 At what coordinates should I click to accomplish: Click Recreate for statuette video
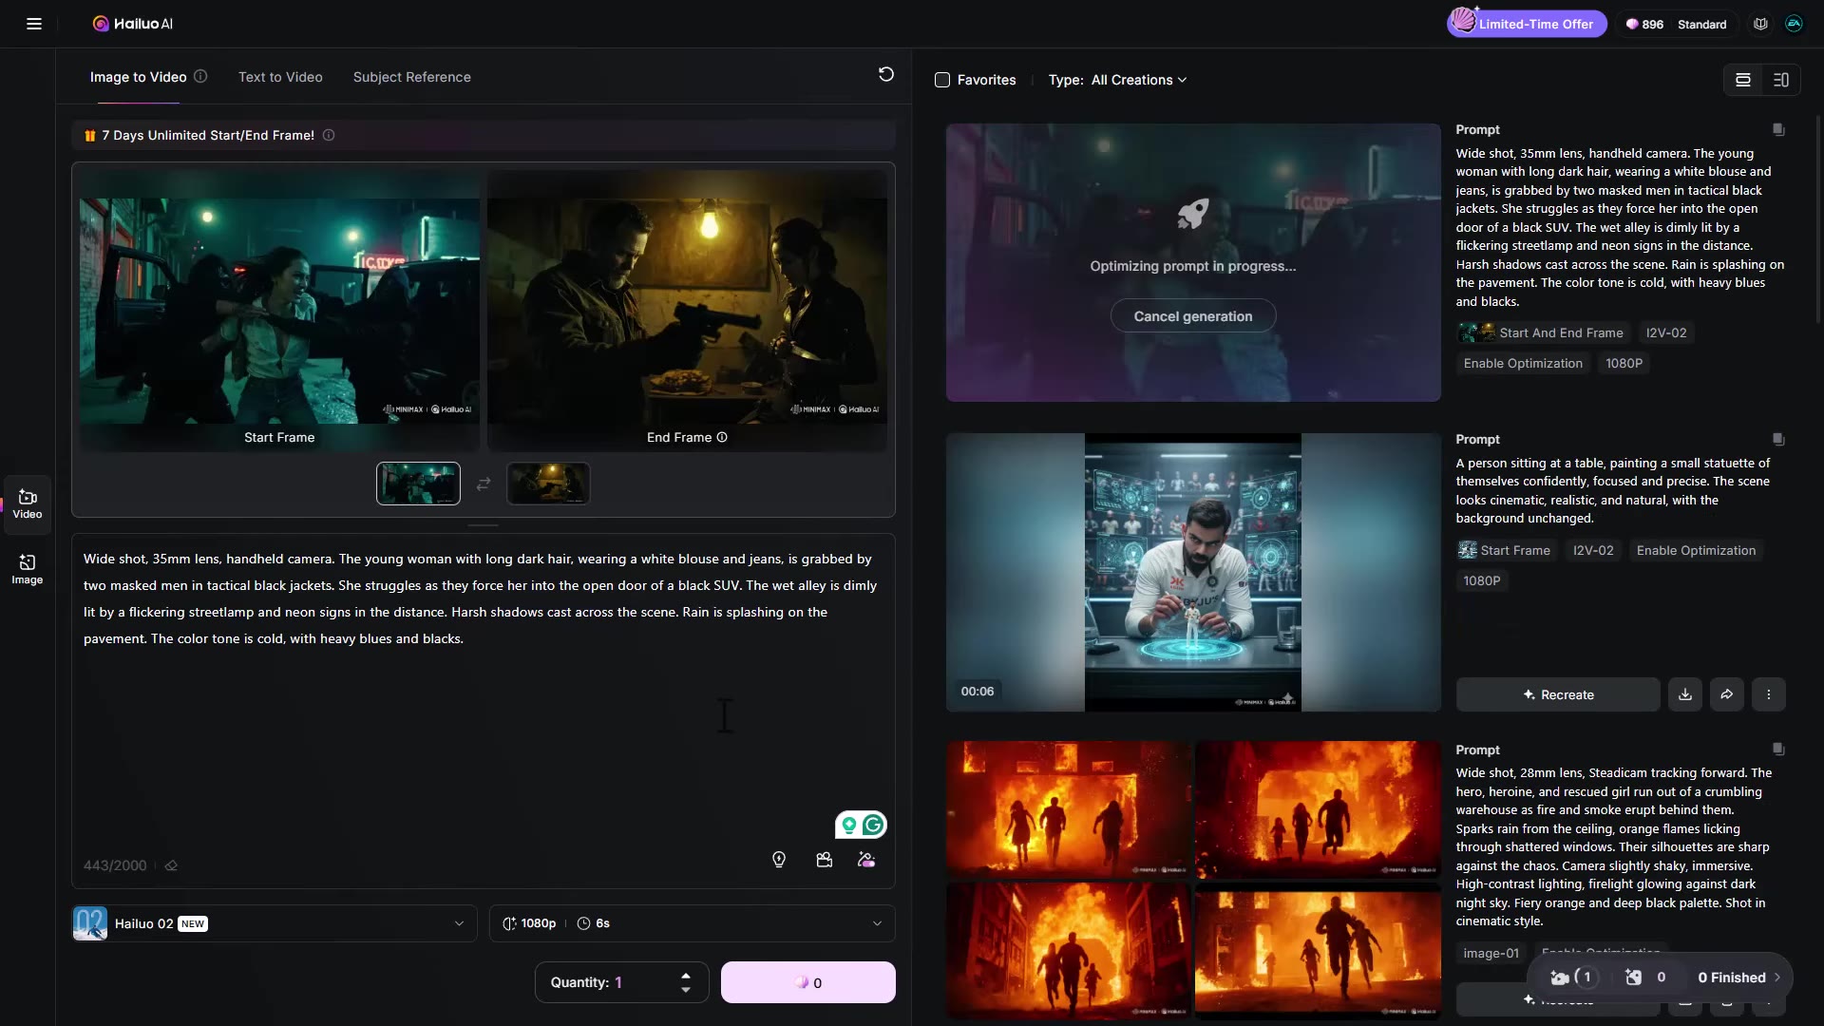click(1558, 694)
